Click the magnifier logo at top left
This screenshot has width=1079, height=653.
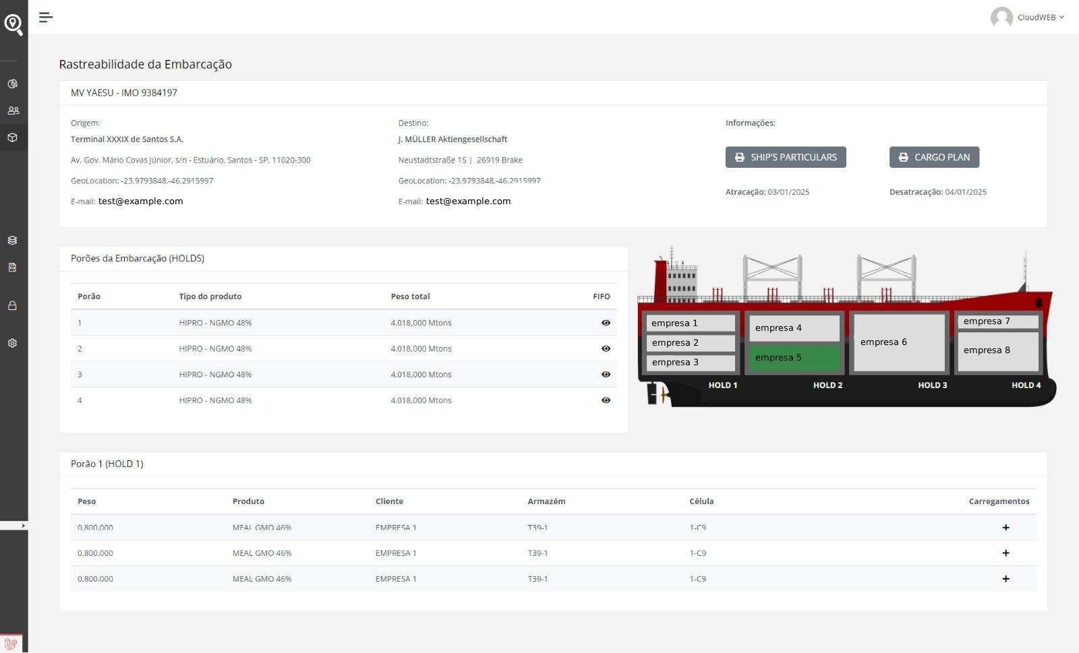click(13, 25)
